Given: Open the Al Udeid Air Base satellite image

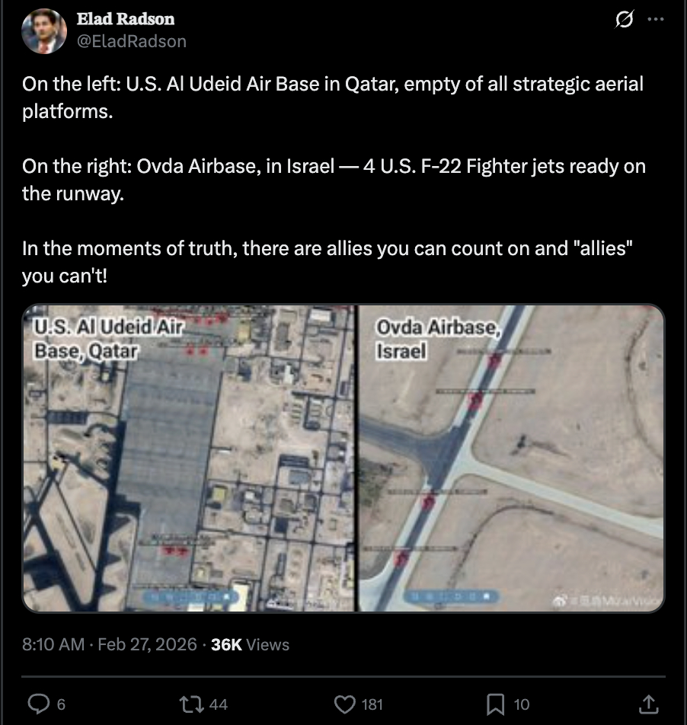Looking at the screenshot, I should click(189, 458).
